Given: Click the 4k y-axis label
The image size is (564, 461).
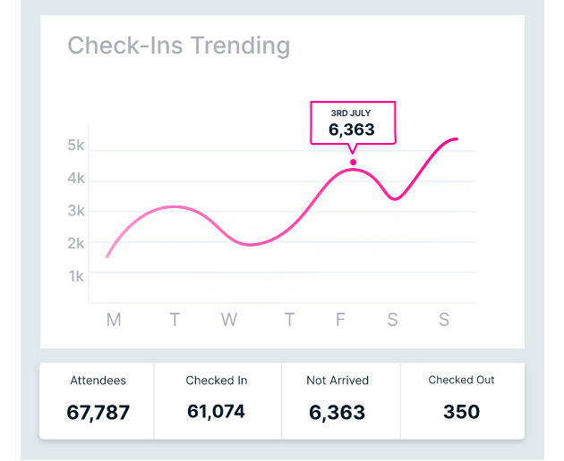Looking at the screenshot, I should [76, 178].
